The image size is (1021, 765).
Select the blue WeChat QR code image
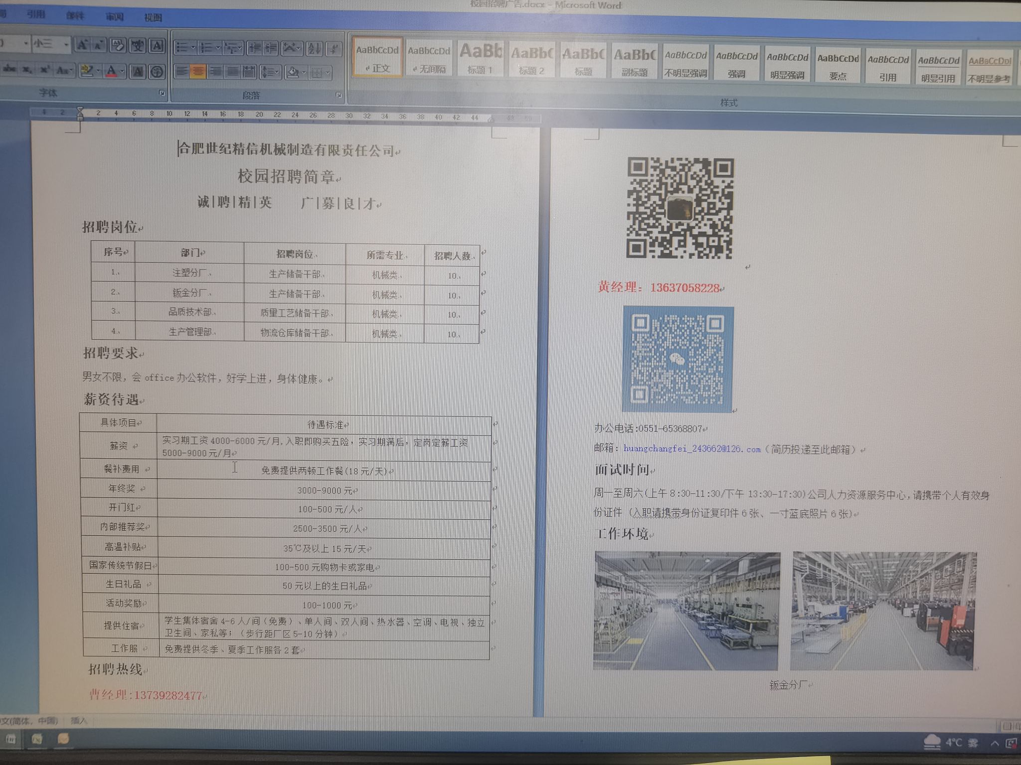(678, 359)
